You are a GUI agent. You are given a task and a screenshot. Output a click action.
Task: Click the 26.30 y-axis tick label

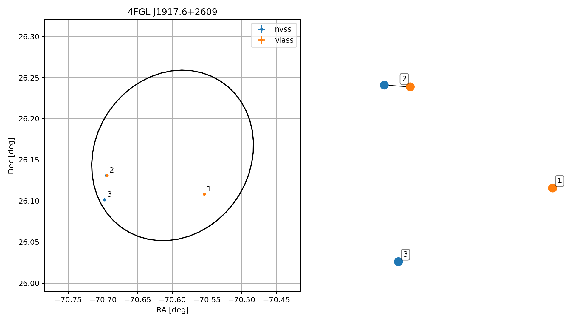pos(29,37)
